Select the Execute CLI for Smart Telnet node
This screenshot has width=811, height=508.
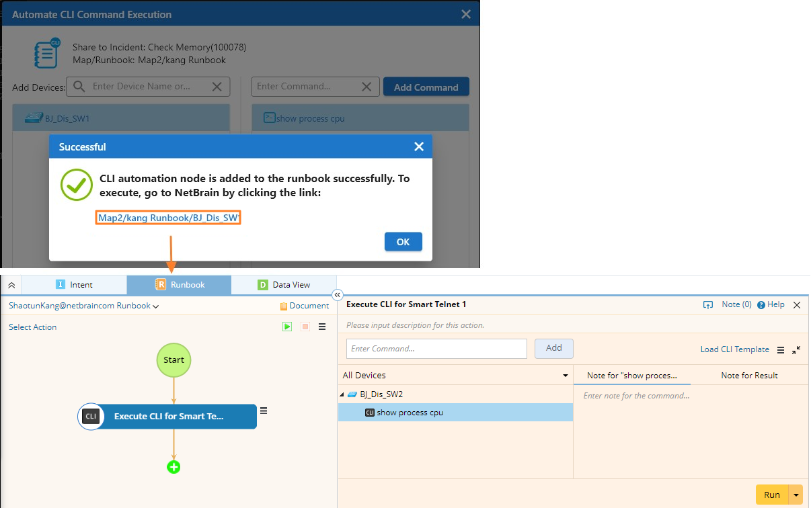[168, 417]
